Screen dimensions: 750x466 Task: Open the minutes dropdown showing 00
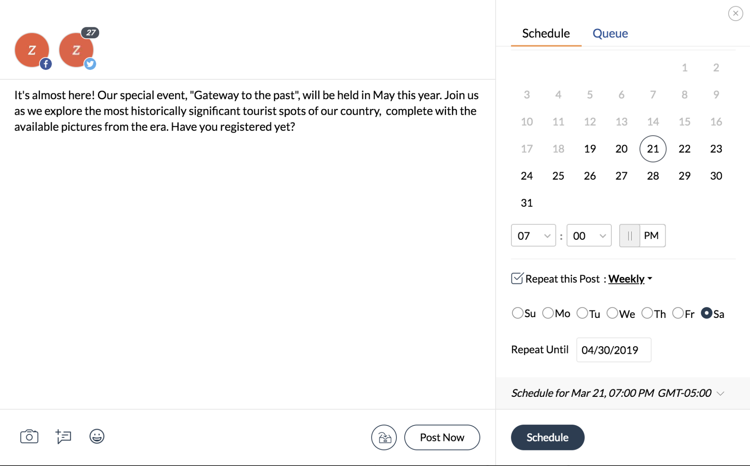pyautogui.click(x=589, y=236)
